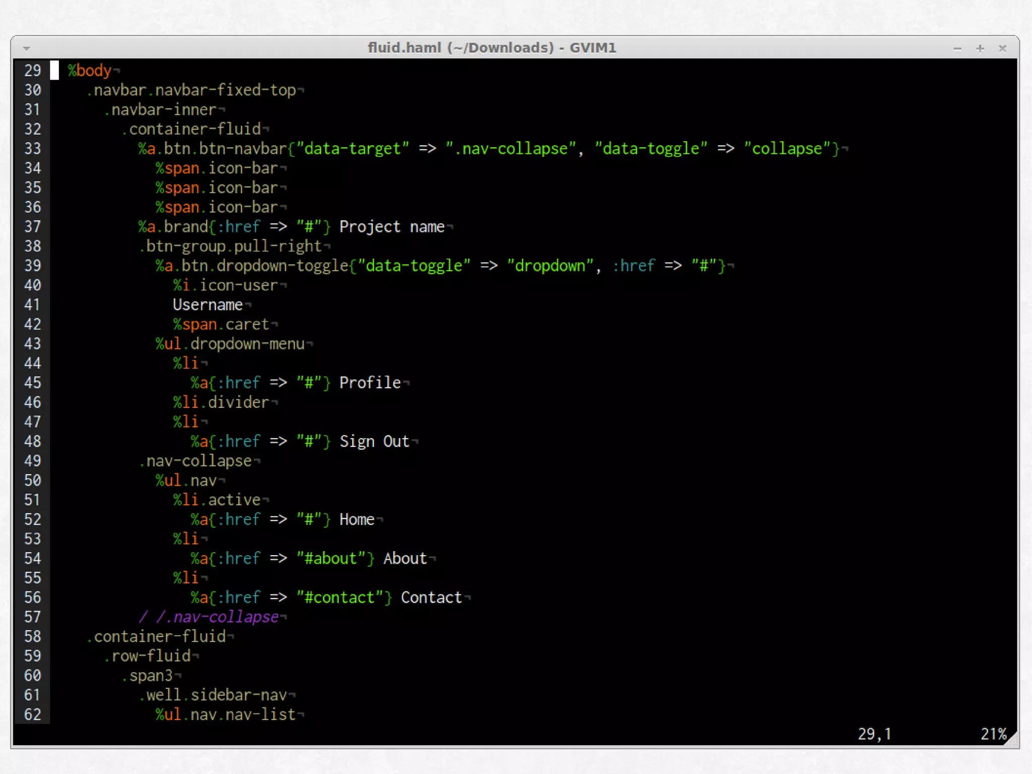Place cursor on 'Project name' text
The width and height of the screenshot is (1032, 774).
click(392, 227)
